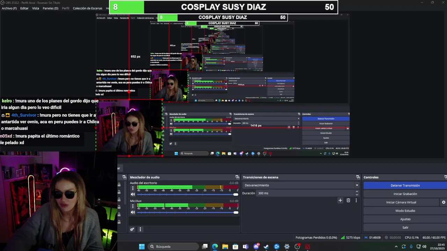
Task: Undock the Transiciones de escena panel
Action: (358, 177)
